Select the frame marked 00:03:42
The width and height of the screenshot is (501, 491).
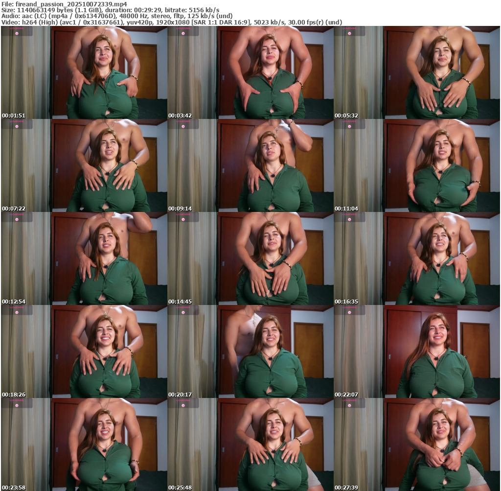pyautogui.click(x=250, y=72)
